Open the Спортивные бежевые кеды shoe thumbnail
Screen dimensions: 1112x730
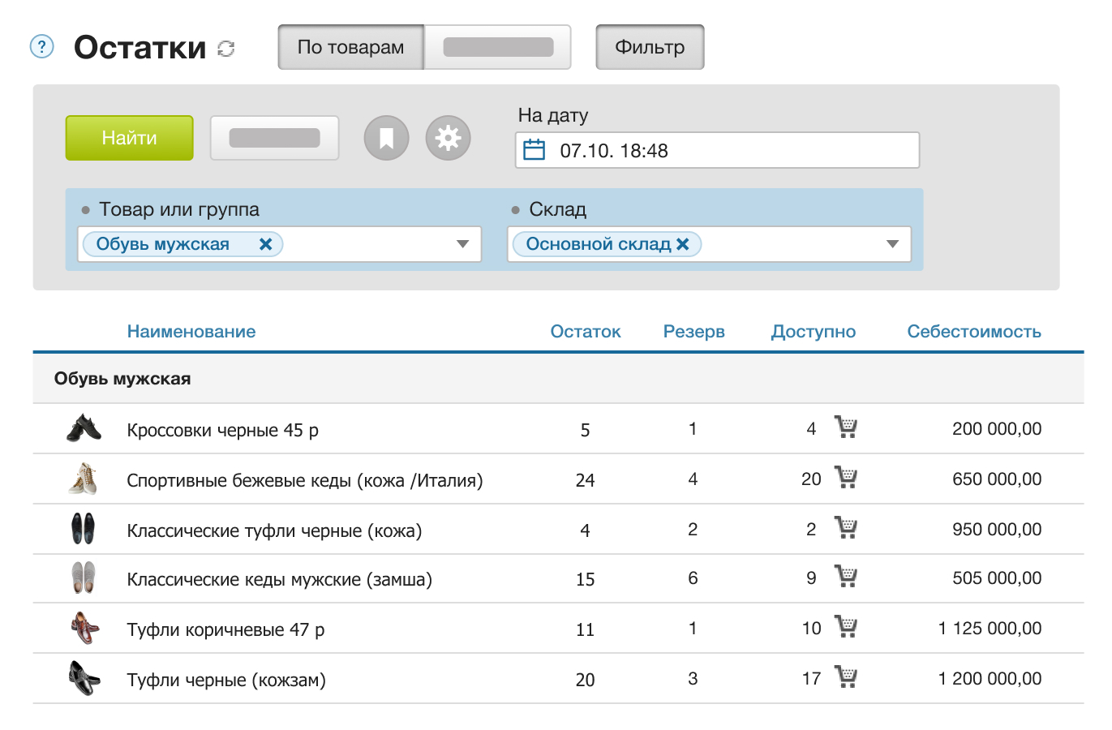[84, 479]
